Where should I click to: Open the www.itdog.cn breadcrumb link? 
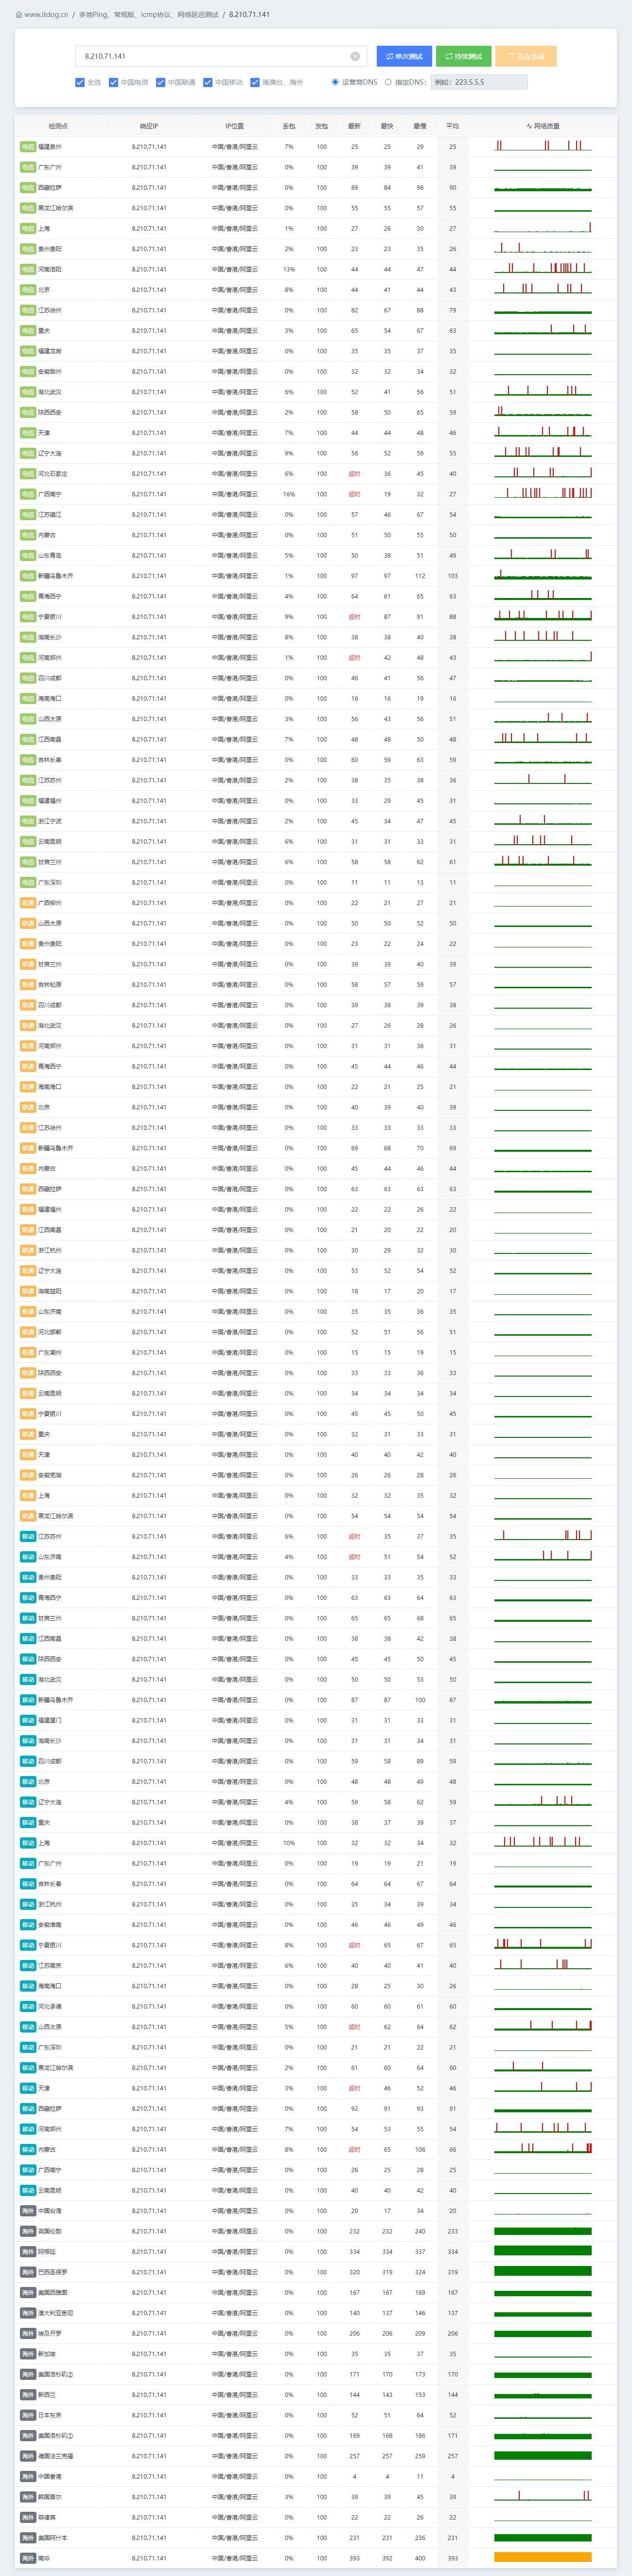pyautogui.click(x=46, y=15)
